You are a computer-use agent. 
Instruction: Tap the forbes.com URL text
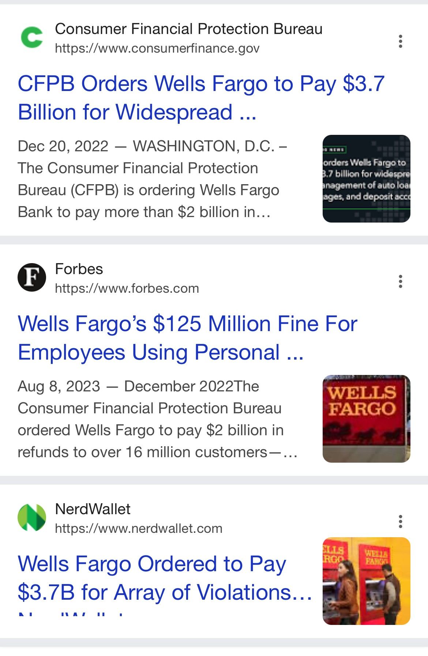[127, 288]
